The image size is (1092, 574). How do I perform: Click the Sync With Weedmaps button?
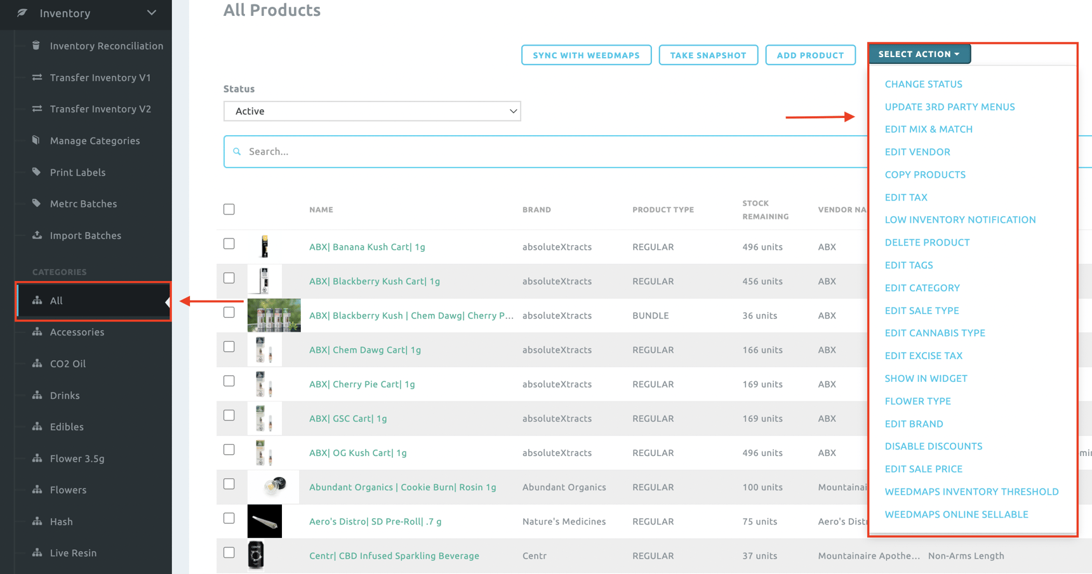click(586, 55)
